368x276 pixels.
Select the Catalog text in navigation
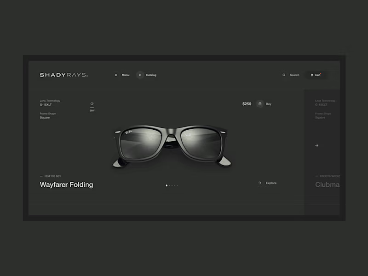point(151,75)
